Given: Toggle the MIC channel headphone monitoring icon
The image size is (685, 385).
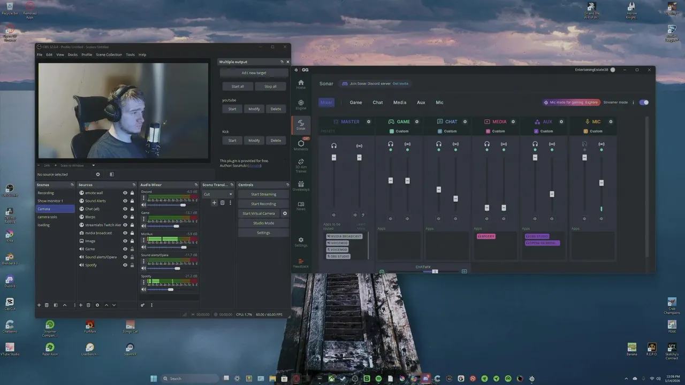Looking at the screenshot, I should (x=584, y=144).
